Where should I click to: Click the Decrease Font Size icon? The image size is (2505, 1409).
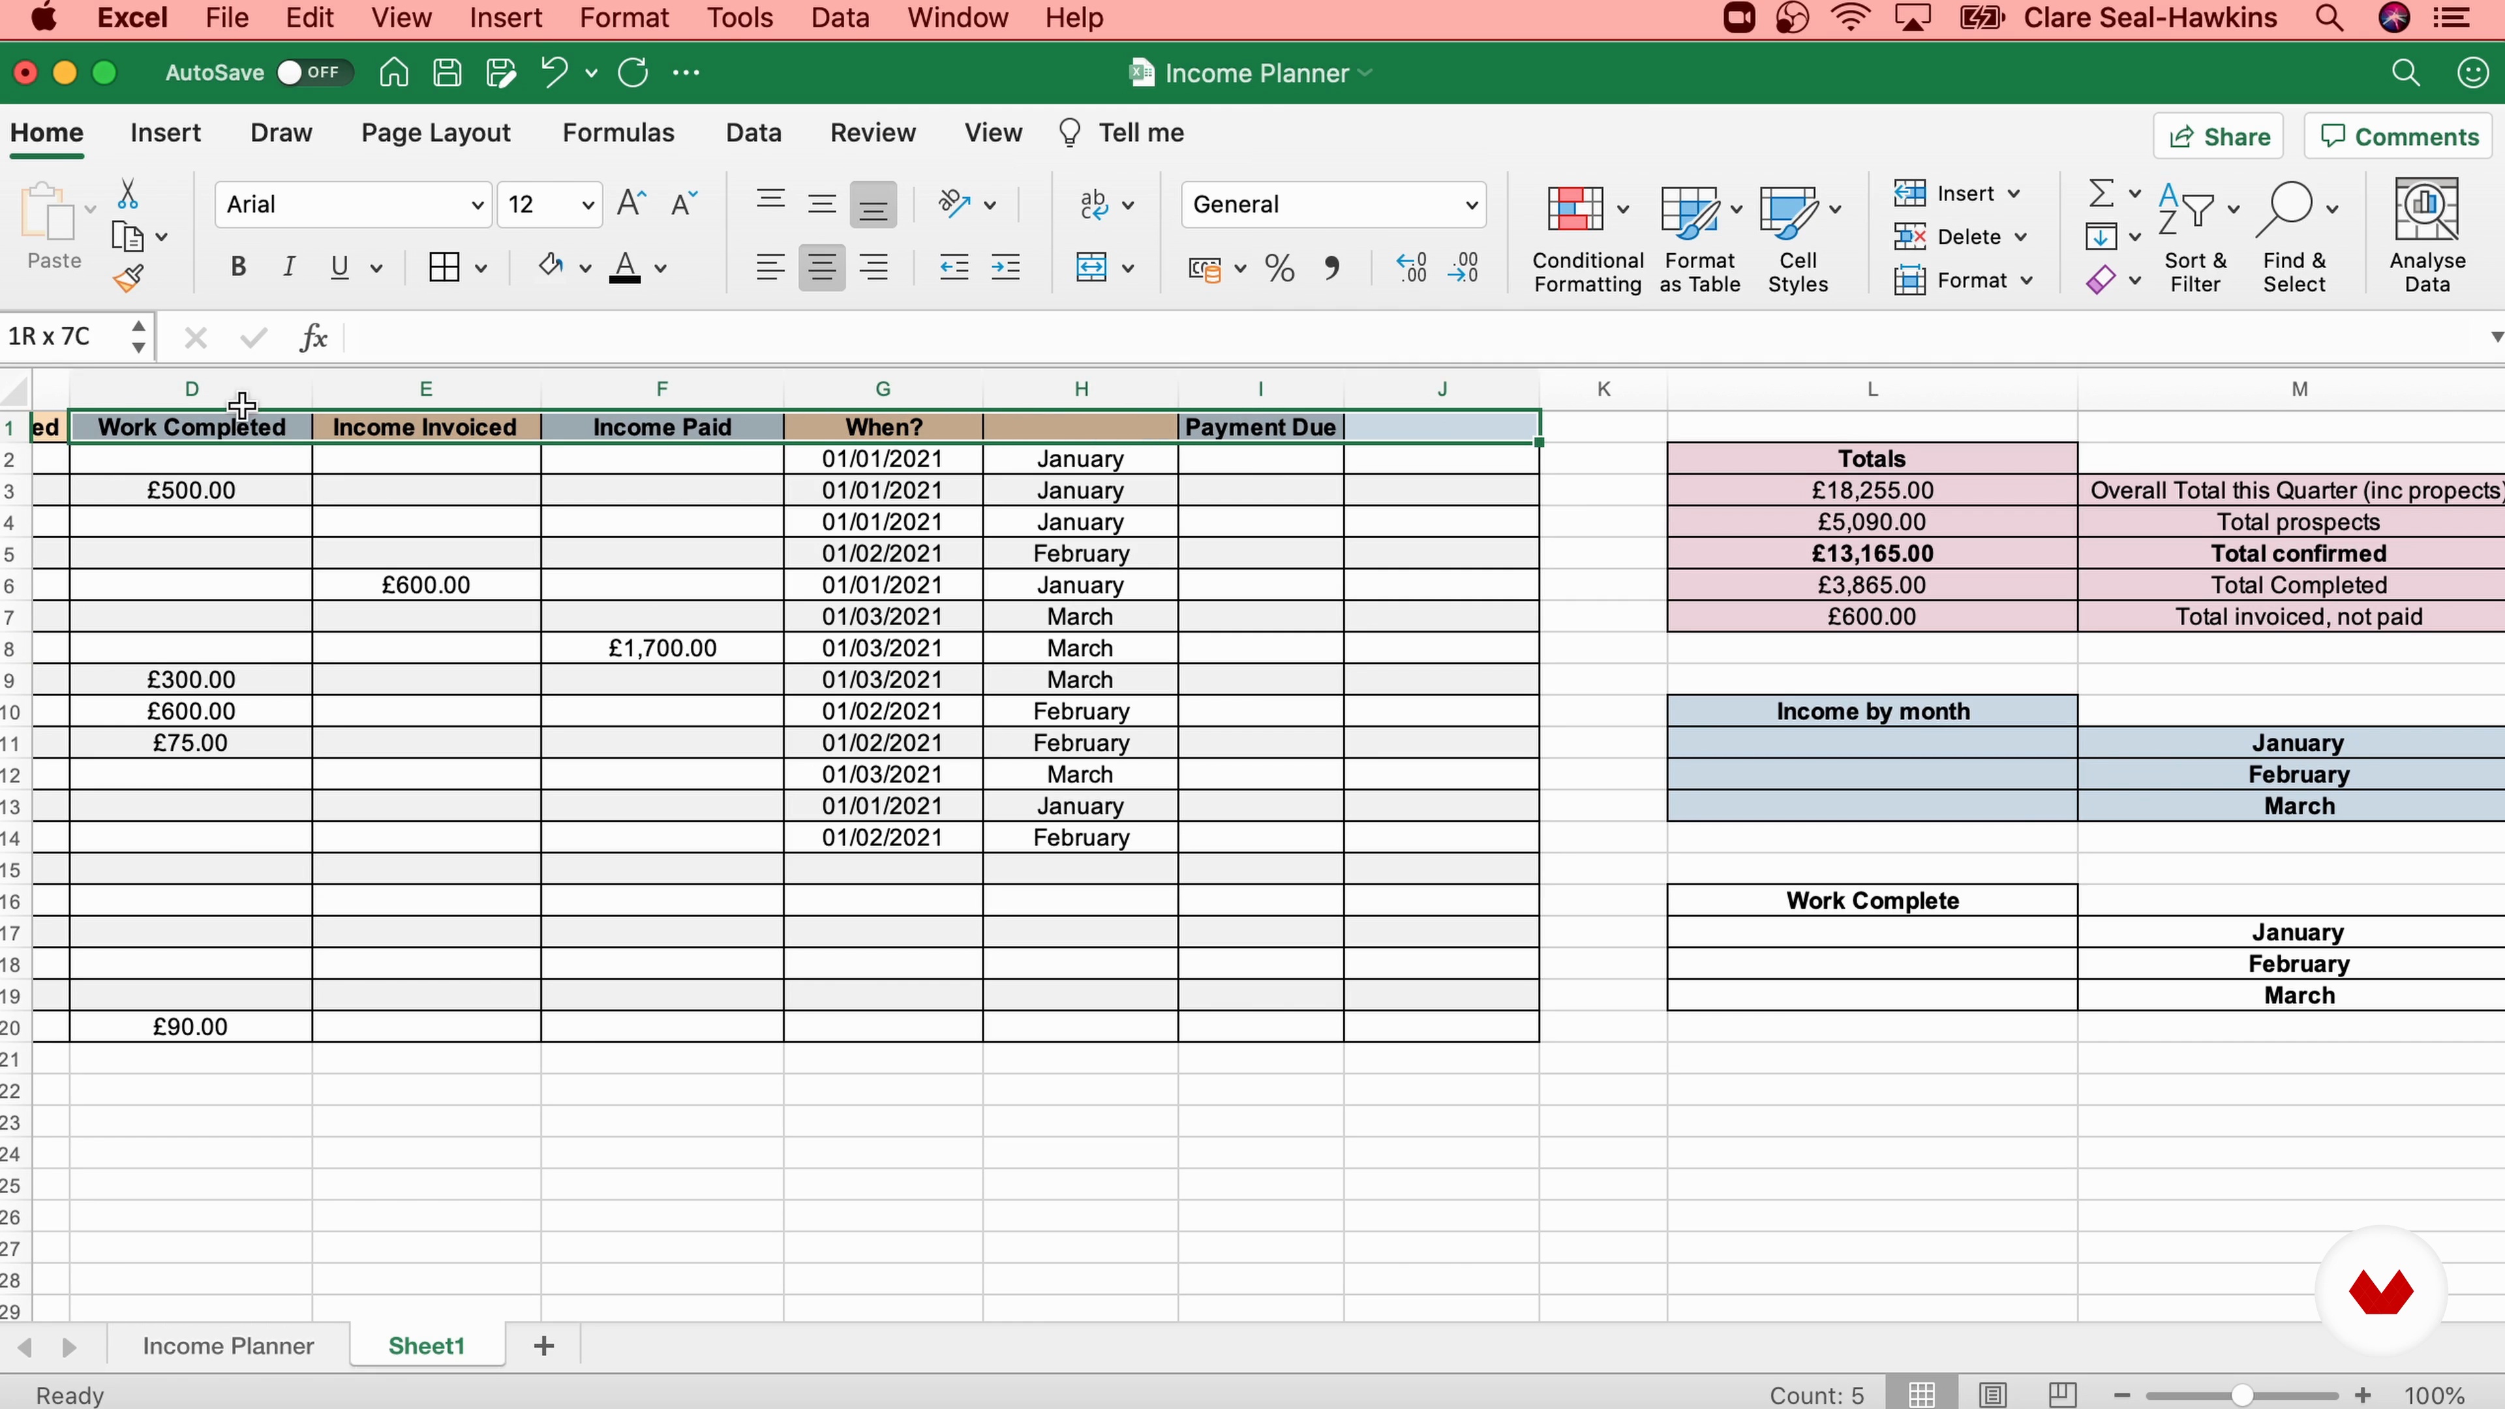(684, 204)
